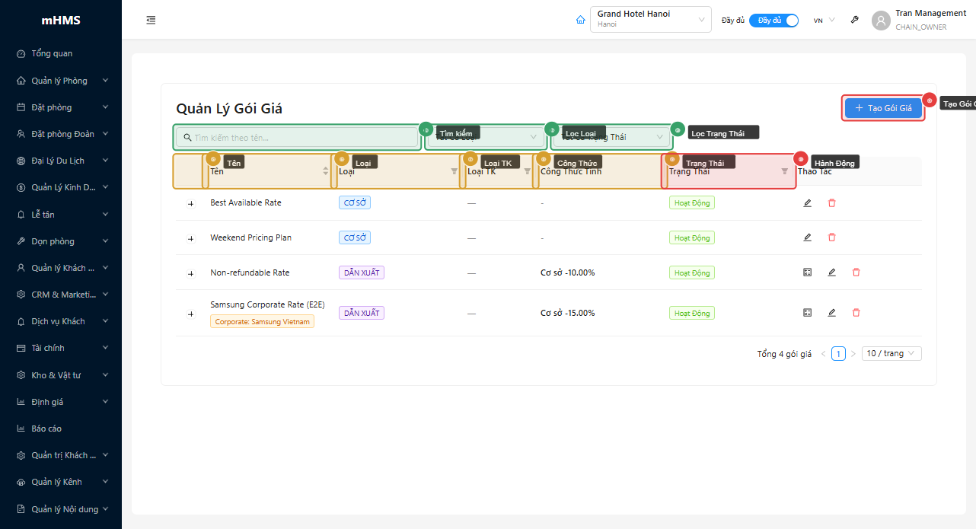Delete the Samsung Corporate Rate plan

[856, 313]
